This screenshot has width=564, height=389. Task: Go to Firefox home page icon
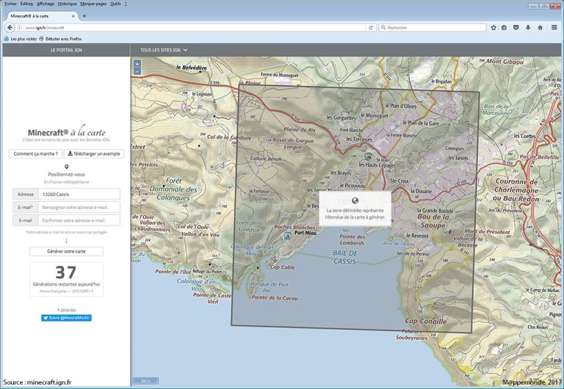(x=540, y=27)
